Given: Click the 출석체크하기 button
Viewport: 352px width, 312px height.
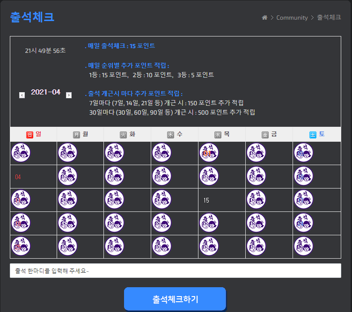Looking at the screenshot, I should [x=175, y=299].
